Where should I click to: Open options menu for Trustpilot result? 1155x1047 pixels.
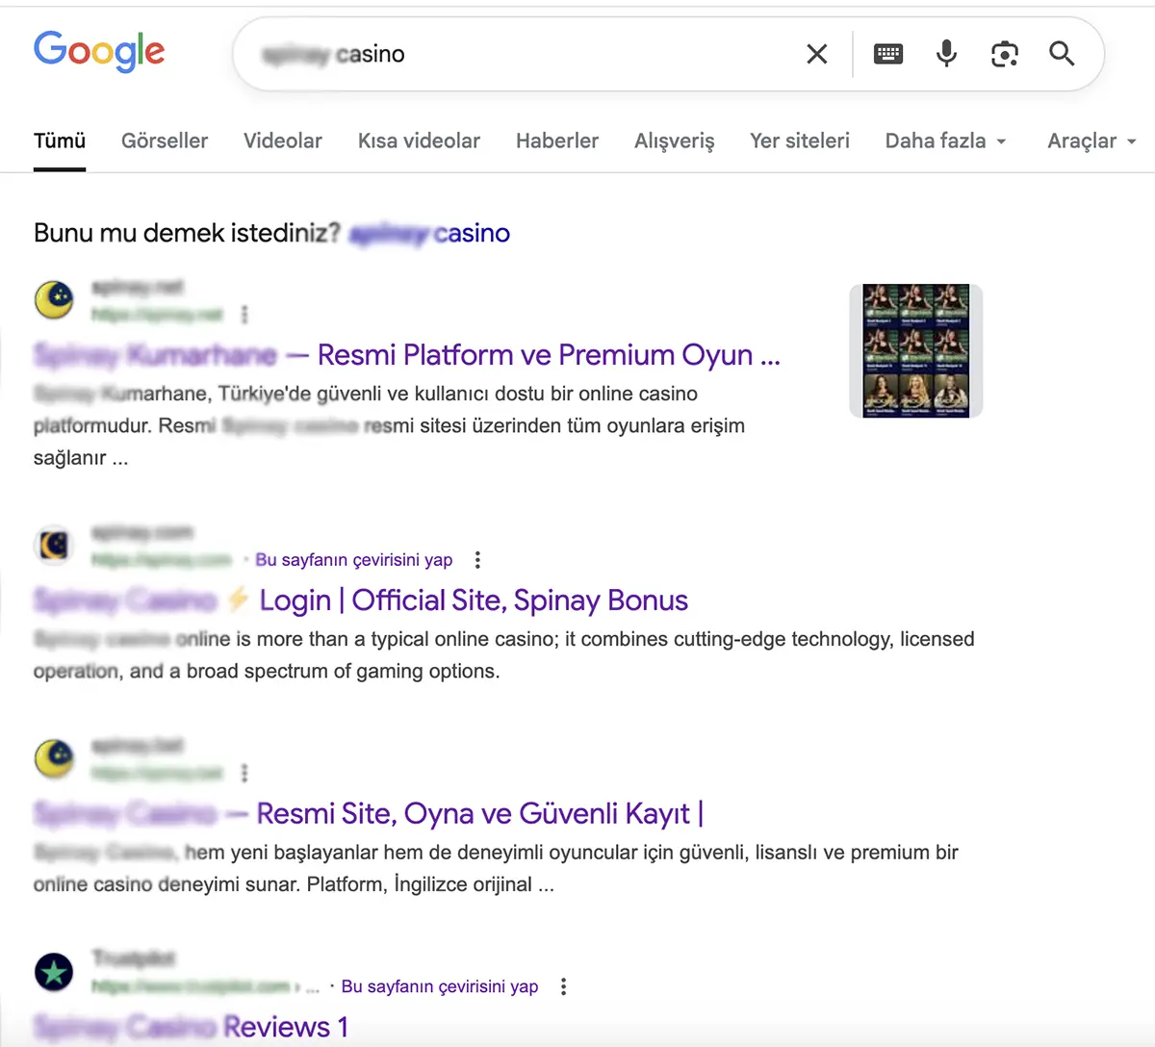564,986
